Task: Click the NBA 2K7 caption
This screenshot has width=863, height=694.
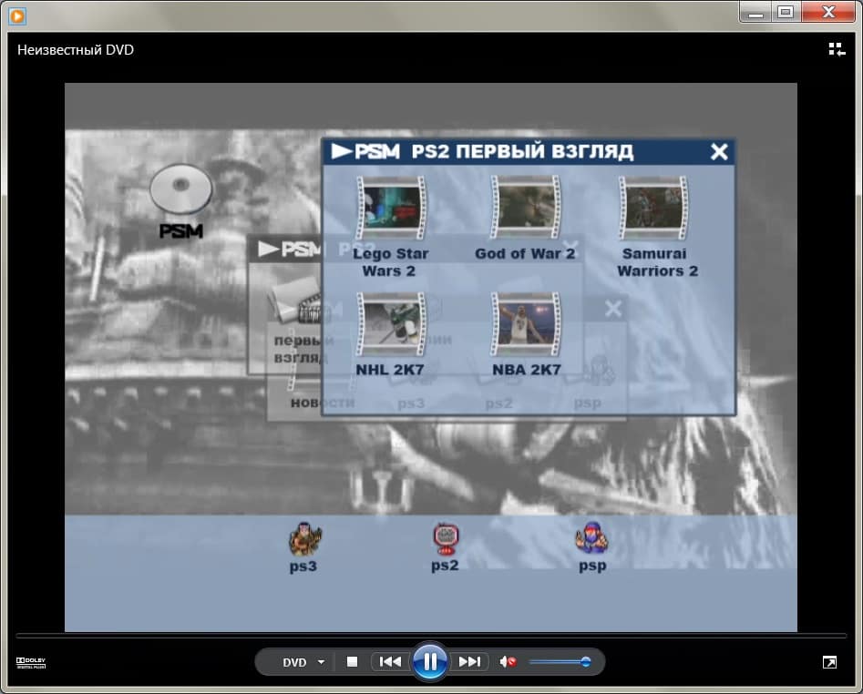Action: tap(526, 370)
